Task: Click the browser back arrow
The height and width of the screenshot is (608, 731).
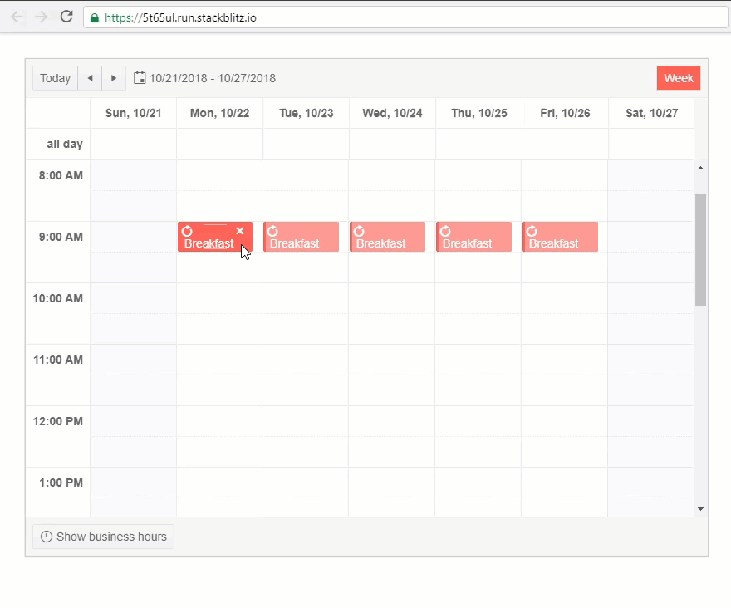Action: pyautogui.click(x=17, y=17)
